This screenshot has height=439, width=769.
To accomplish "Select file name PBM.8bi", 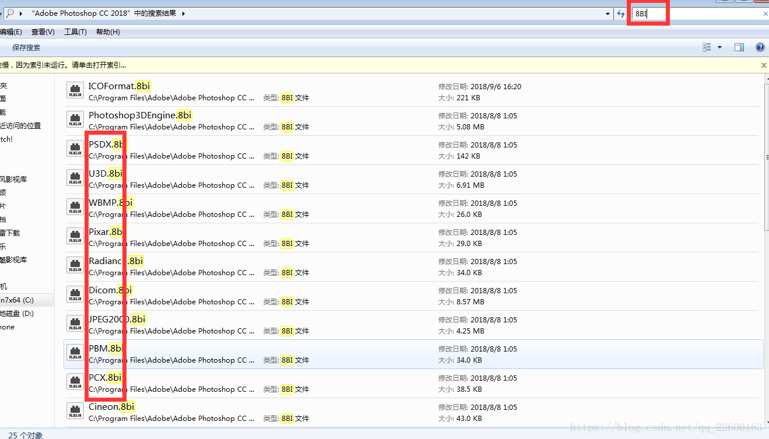I will click(x=106, y=349).
